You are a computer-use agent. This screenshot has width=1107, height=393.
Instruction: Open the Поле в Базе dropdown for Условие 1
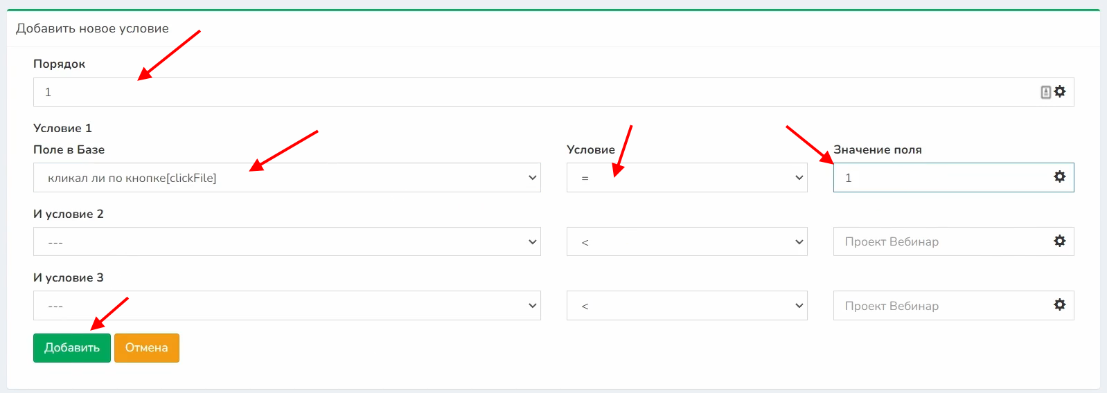(287, 178)
